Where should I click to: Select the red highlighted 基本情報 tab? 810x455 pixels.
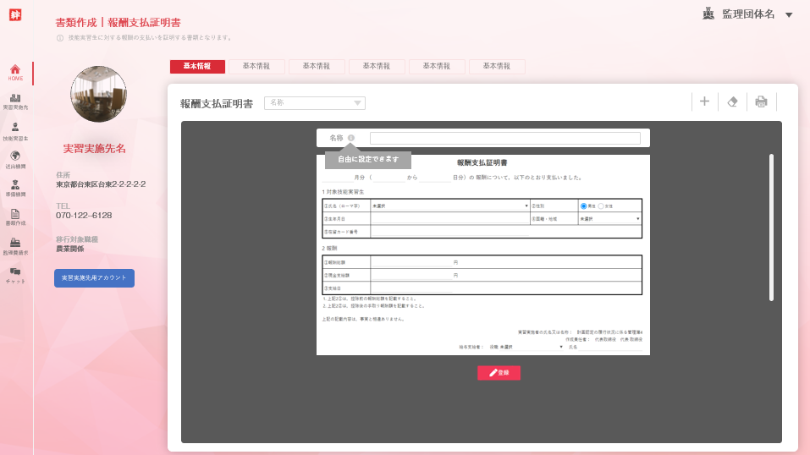pyautogui.click(x=197, y=66)
